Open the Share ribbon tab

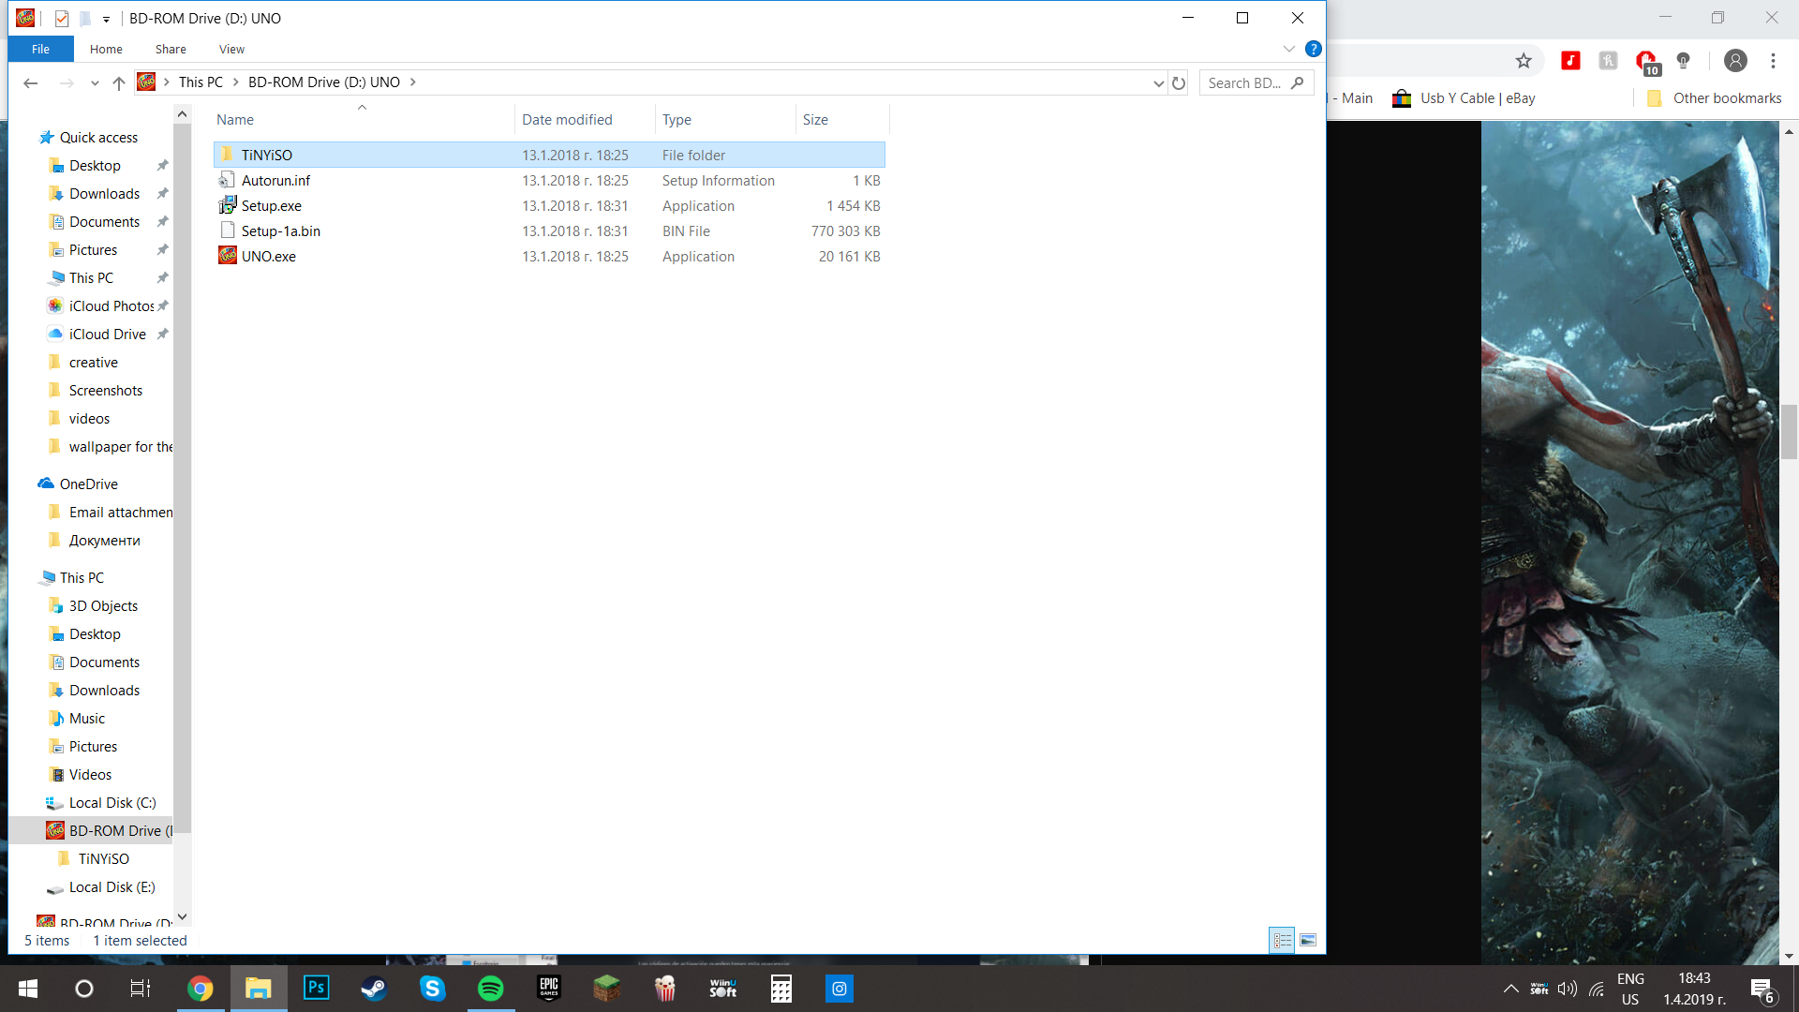171,49
